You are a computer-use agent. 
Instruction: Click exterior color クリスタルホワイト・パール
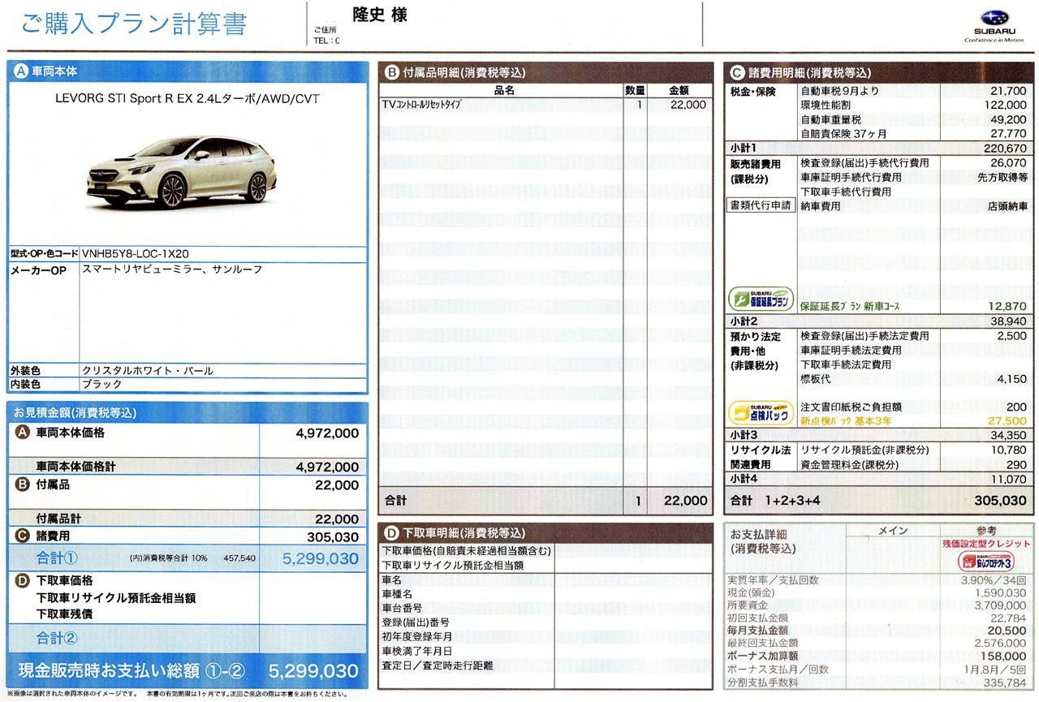coord(148,370)
